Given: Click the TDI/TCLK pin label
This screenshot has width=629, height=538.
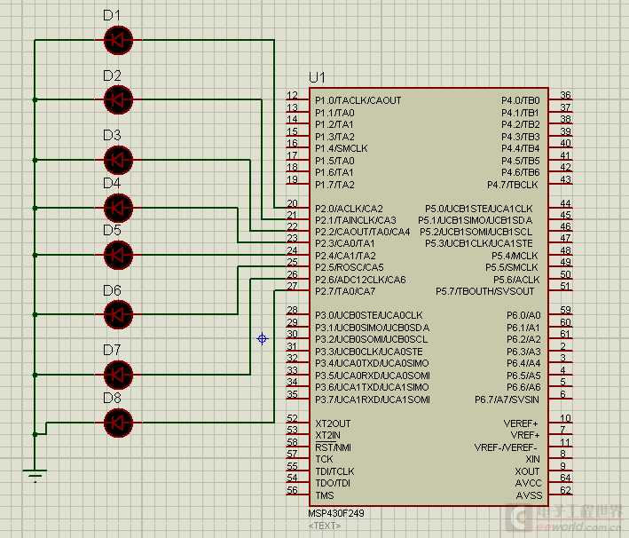Looking at the screenshot, I should (x=334, y=471).
